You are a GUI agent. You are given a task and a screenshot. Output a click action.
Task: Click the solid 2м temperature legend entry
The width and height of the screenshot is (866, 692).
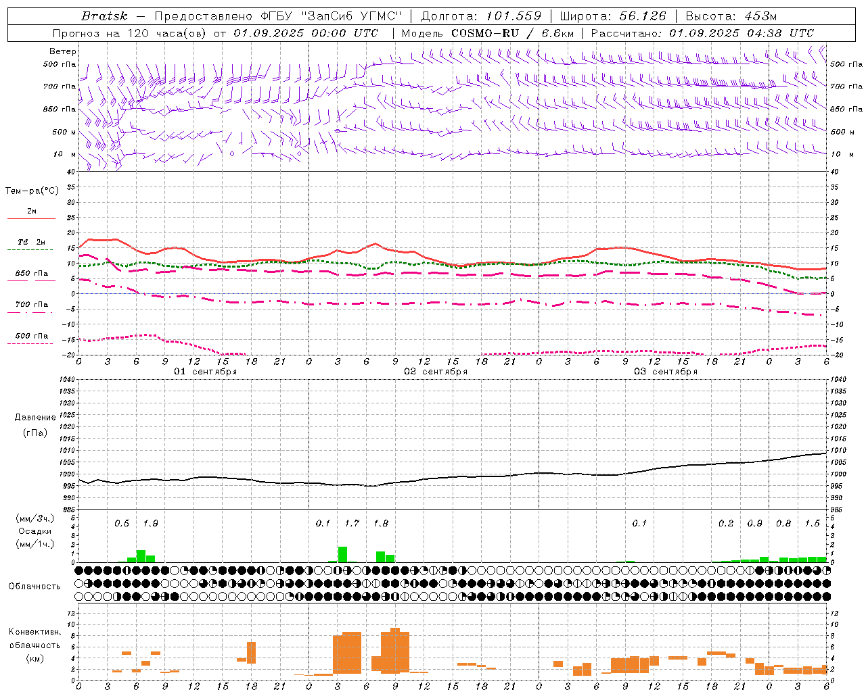coord(31,214)
